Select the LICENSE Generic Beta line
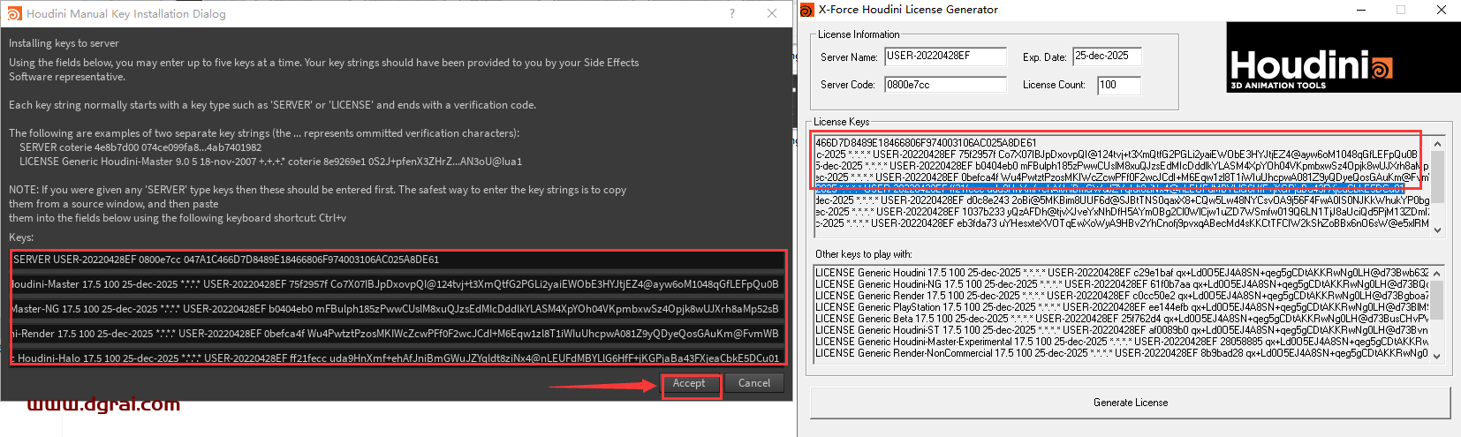This screenshot has width=1461, height=437. click(x=1121, y=319)
